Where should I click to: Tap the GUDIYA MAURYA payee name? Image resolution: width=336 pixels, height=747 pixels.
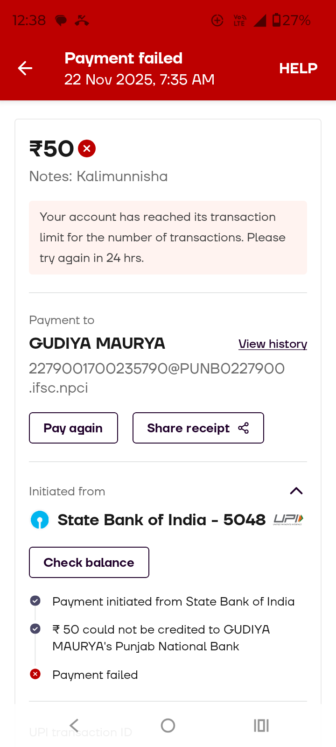(97, 344)
